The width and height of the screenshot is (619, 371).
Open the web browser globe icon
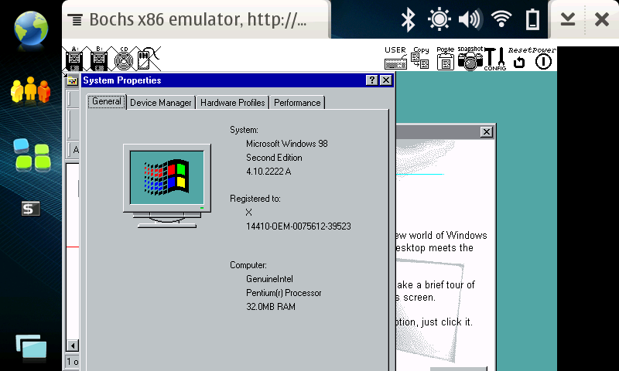click(x=31, y=29)
